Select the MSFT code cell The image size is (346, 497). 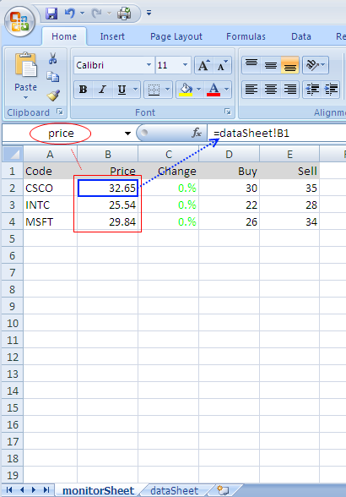[50, 221]
